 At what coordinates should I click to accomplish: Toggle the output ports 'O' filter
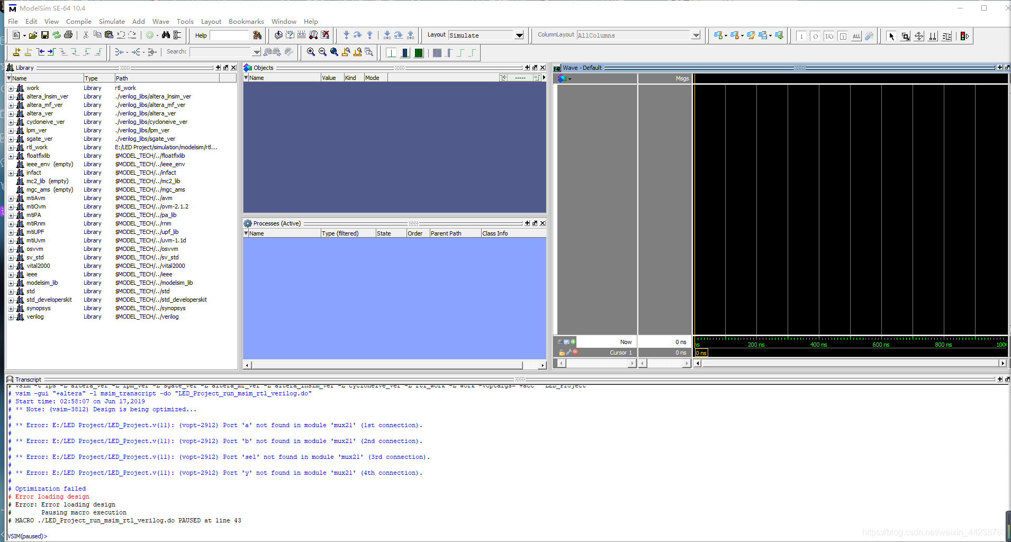pos(815,36)
